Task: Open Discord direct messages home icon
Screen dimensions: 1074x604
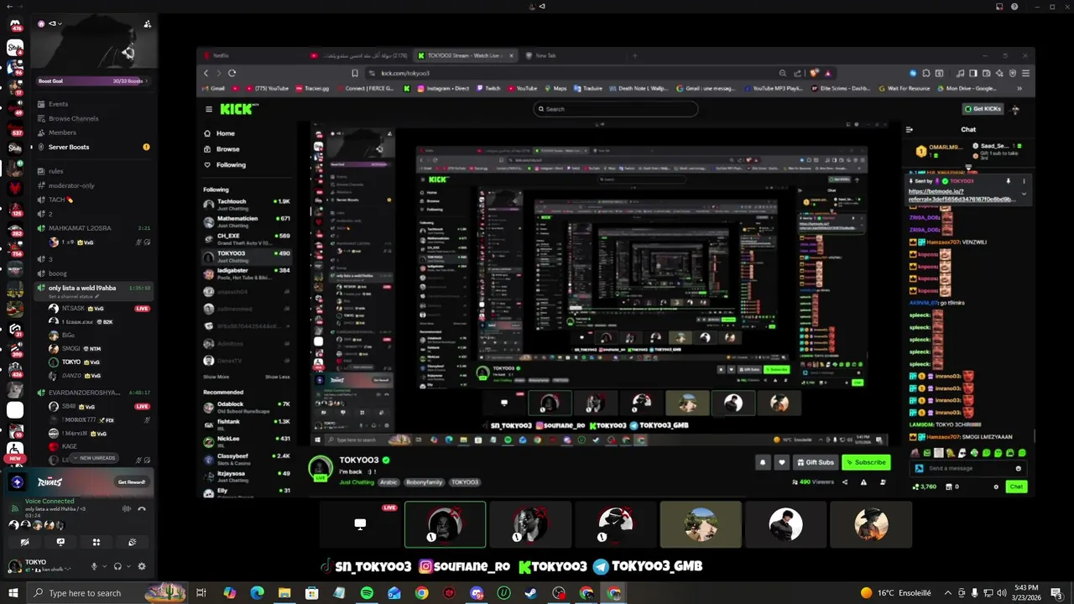Action: (x=15, y=24)
